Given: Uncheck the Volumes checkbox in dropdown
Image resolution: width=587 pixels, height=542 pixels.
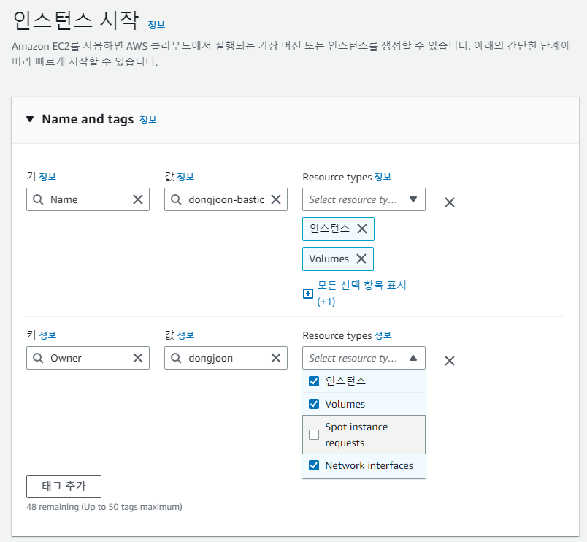Looking at the screenshot, I should click(x=314, y=404).
